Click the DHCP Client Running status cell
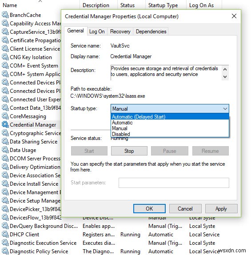Screen dimensions: 251x255 pyautogui.click(x=130, y=235)
